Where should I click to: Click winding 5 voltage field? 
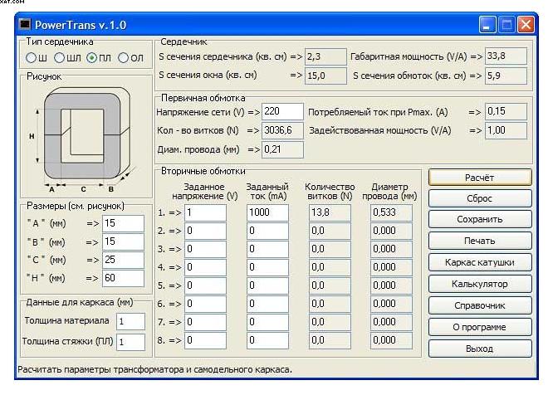pos(205,285)
